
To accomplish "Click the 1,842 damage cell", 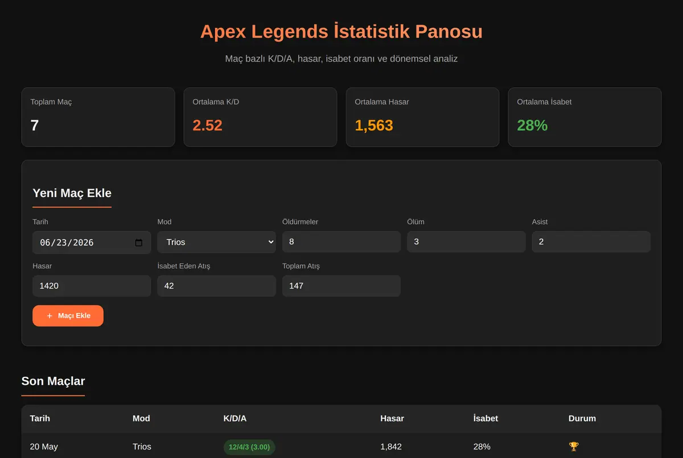I will 391,447.
